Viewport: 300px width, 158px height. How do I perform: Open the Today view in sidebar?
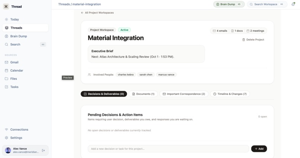tap(25, 19)
